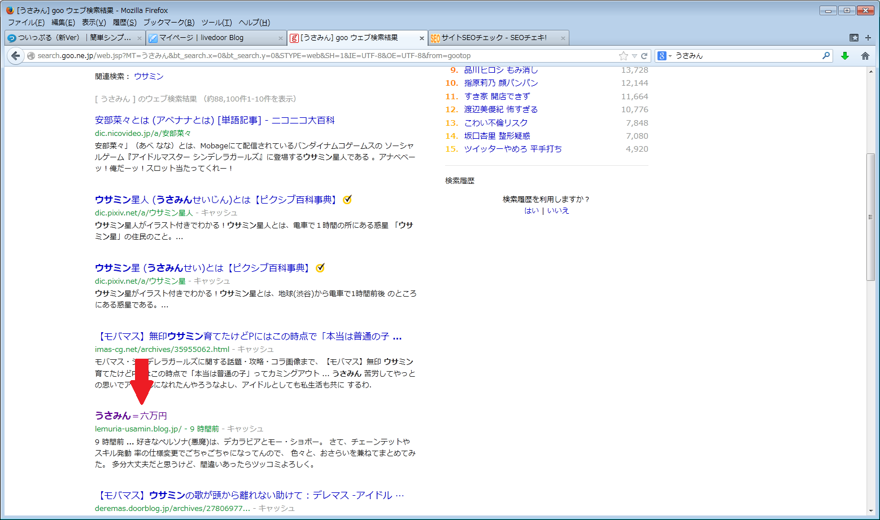Click ranking item すき家 開店できず
Viewport: 880px width, 520px height.
[x=497, y=96]
